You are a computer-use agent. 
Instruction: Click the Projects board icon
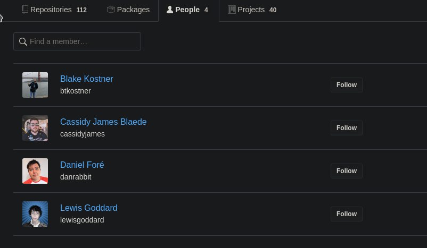click(232, 10)
